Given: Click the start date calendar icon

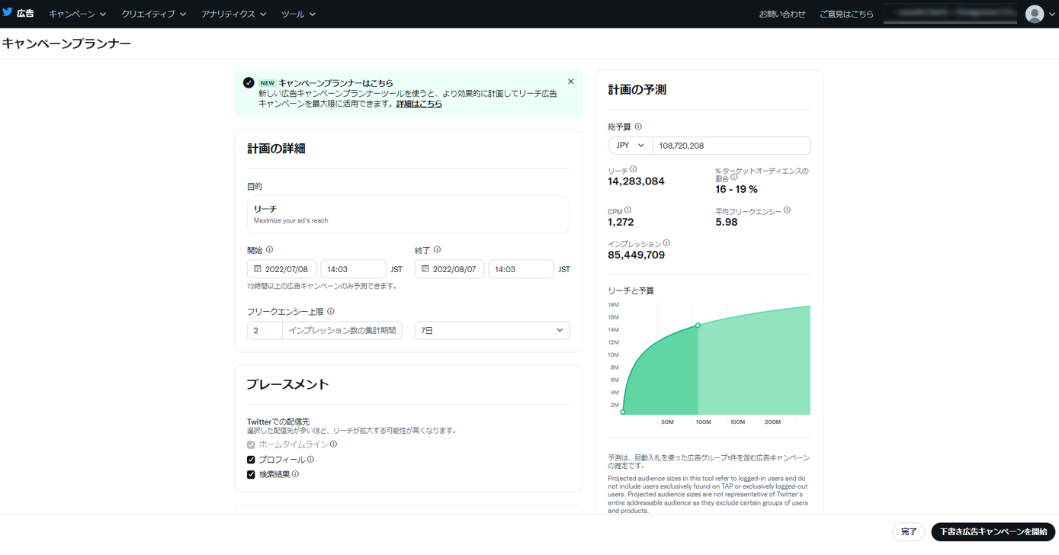Looking at the screenshot, I should [258, 269].
